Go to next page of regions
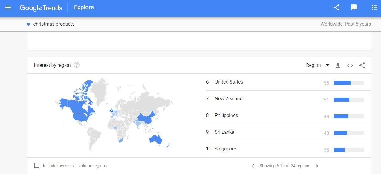 click(317, 166)
